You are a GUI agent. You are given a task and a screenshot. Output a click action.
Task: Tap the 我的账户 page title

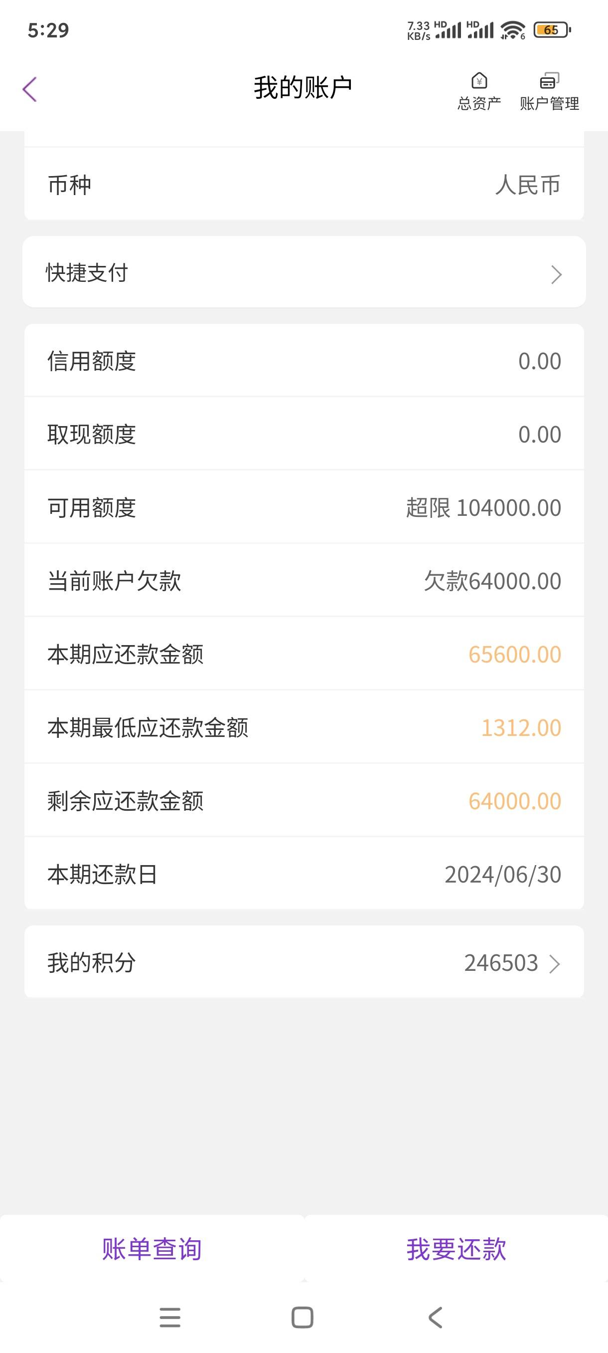[x=303, y=87]
